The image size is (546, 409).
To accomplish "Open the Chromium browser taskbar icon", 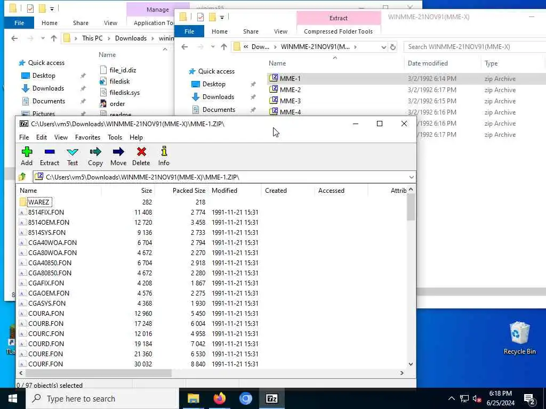I will click(x=245, y=398).
